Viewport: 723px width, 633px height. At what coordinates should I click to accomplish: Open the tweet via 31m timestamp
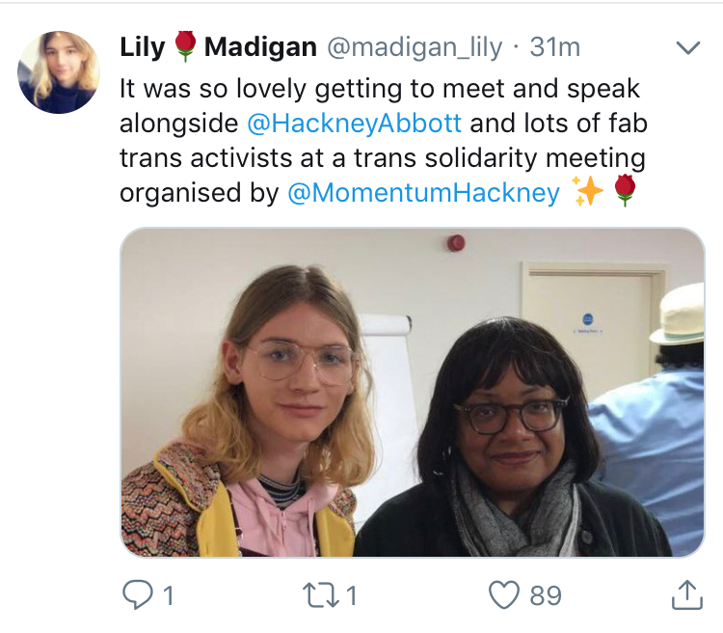pyautogui.click(x=554, y=46)
